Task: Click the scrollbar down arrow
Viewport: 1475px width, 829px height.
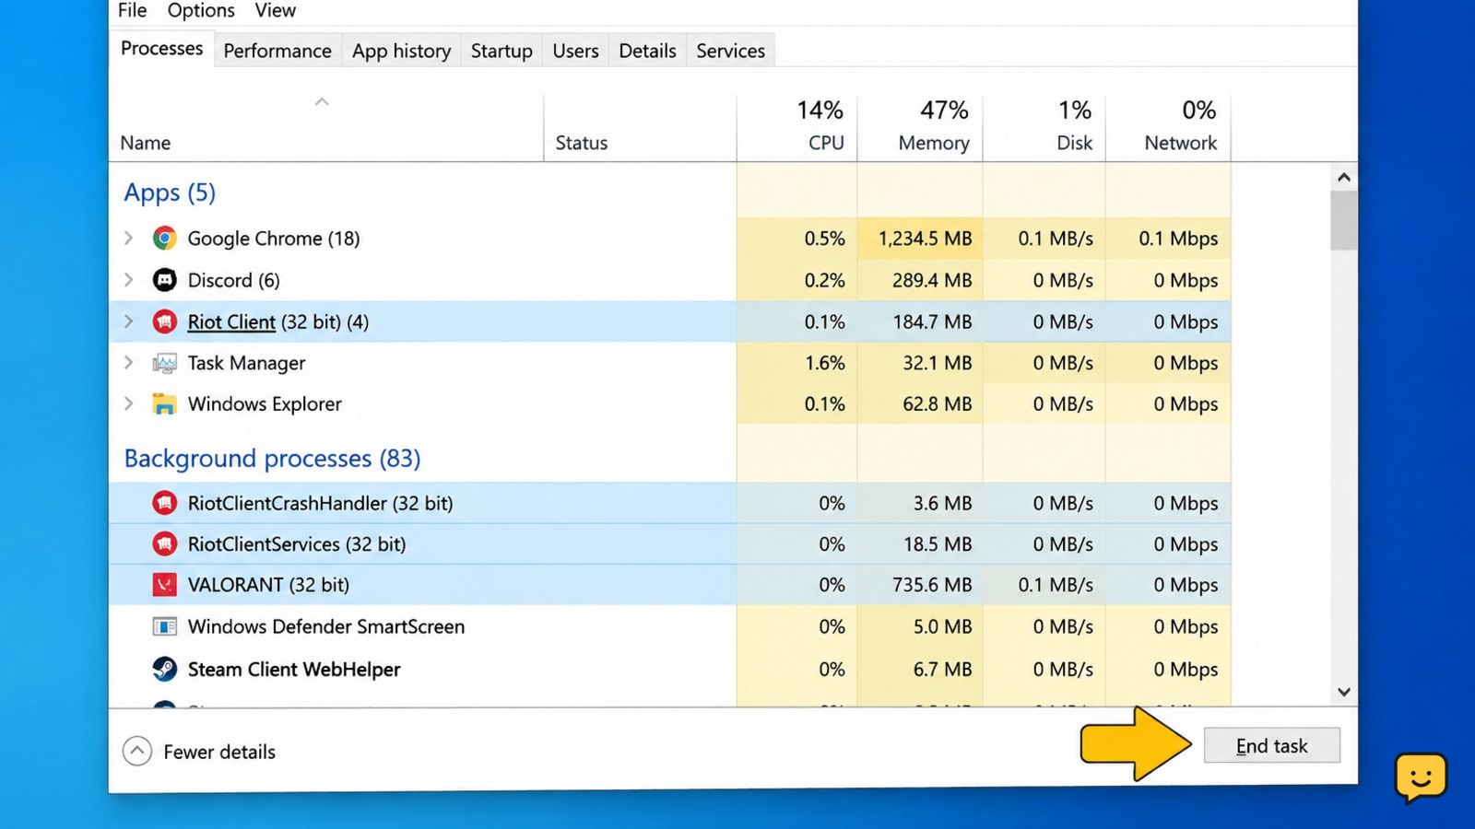Action: click(x=1344, y=692)
